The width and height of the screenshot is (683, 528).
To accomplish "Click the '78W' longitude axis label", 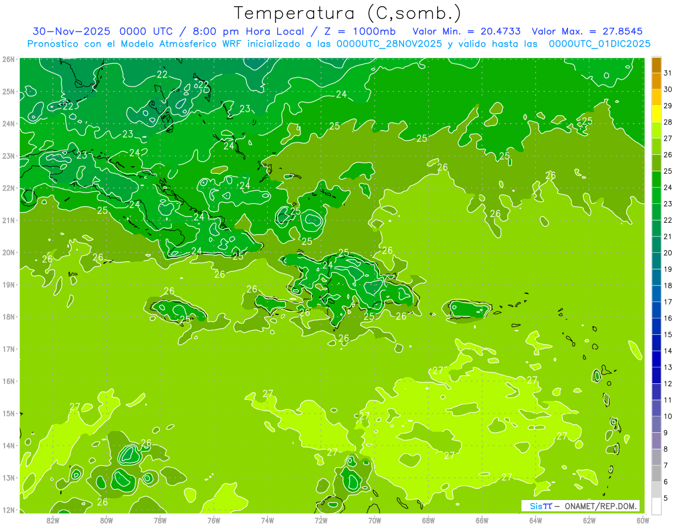I will click(x=160, y=520).
